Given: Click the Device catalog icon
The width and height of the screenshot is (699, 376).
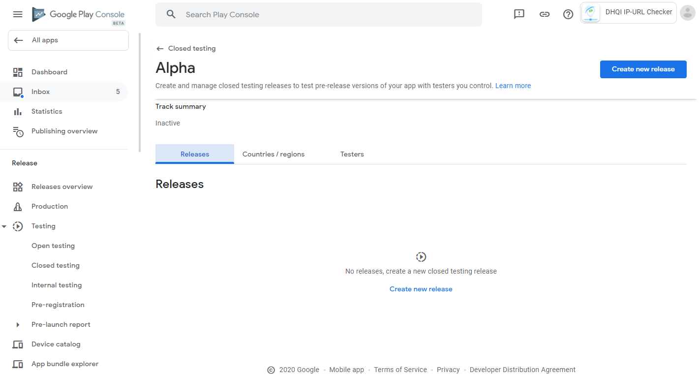Looking at the screenshot, I should 18,345.
